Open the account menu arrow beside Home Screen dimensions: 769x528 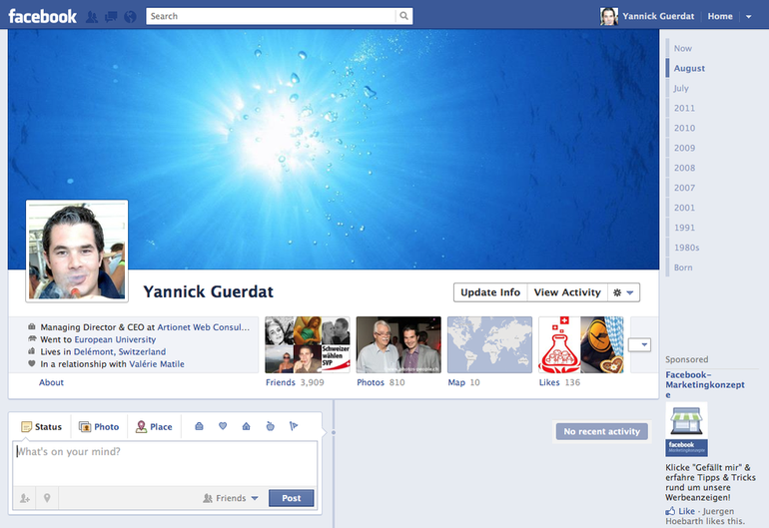coord(748,17)
